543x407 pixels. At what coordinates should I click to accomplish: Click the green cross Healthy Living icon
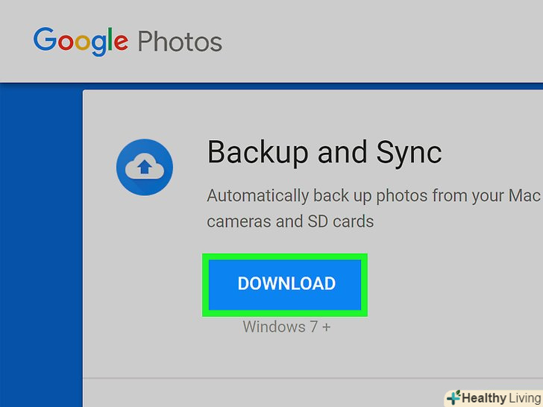pos(453,397)
